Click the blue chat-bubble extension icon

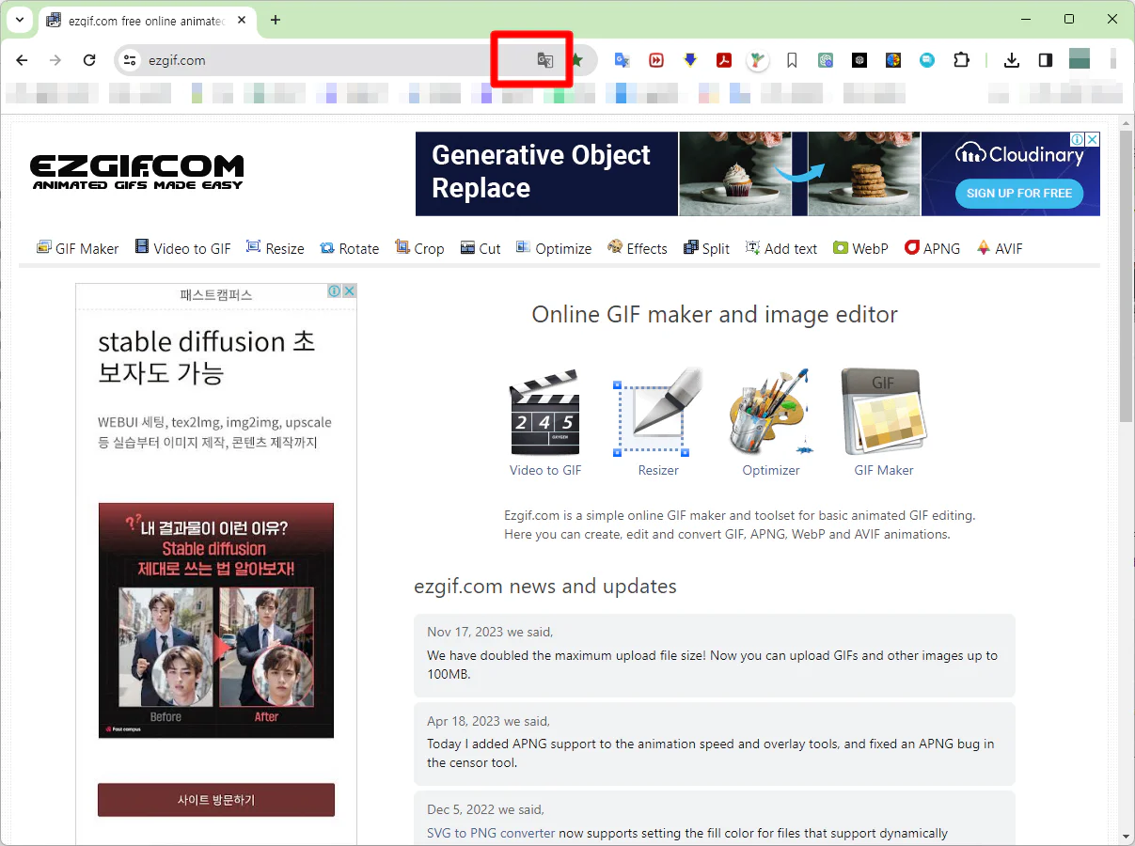927,60
